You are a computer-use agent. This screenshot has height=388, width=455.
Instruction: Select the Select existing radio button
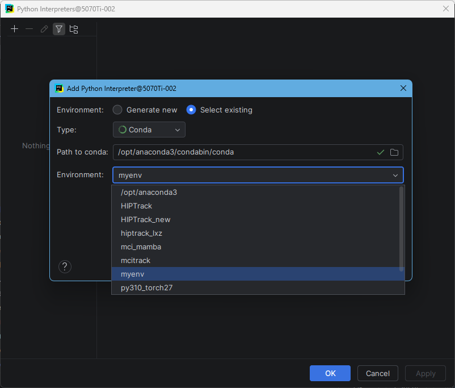tap(191, 110)
